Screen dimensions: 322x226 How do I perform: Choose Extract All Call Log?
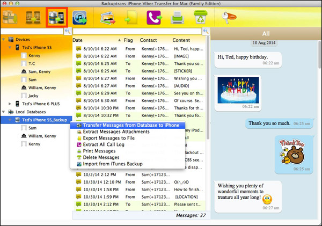[128, 144]
